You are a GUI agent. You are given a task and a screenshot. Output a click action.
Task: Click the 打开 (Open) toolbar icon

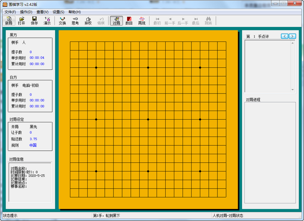(21, 20)
